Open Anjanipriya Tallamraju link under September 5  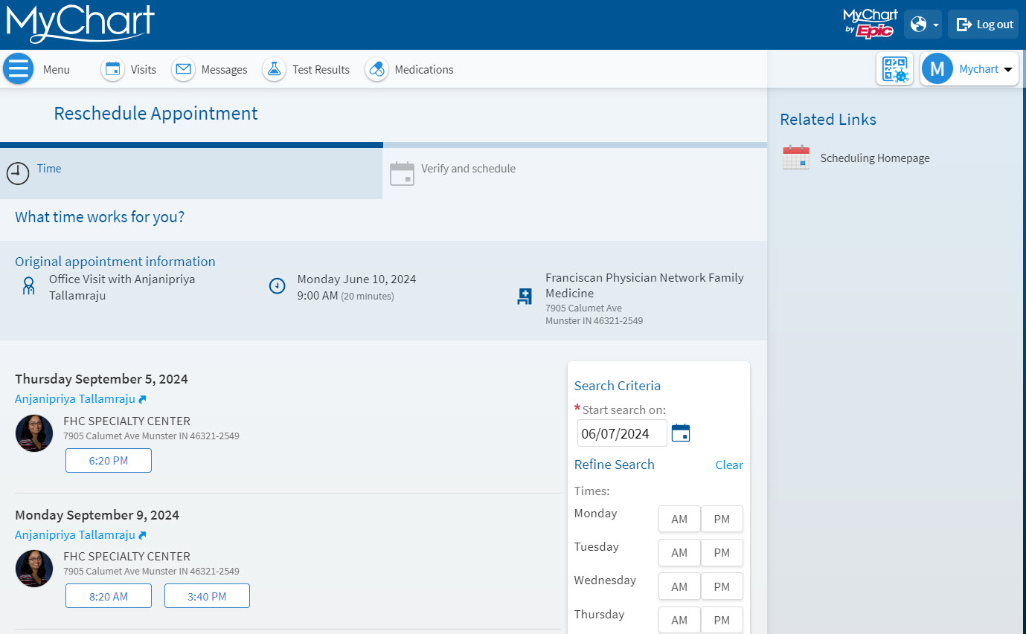[x=80, y=399]
